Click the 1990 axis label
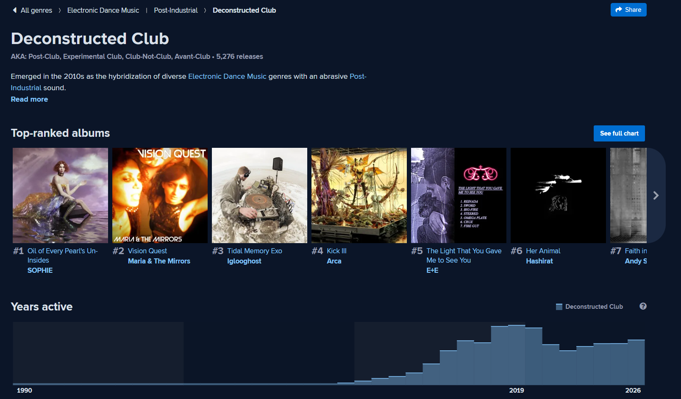The width and height of the screenshot is (681, 399). pos(25,391)
